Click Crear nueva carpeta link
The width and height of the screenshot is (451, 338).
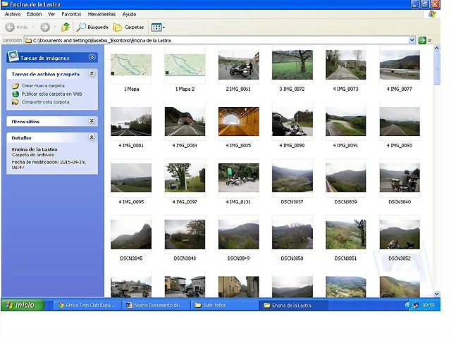pyautogui.click(x=43, y=86)
